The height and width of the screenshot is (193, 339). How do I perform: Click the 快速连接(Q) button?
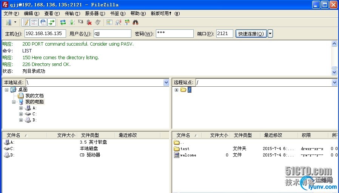point(251,34)
